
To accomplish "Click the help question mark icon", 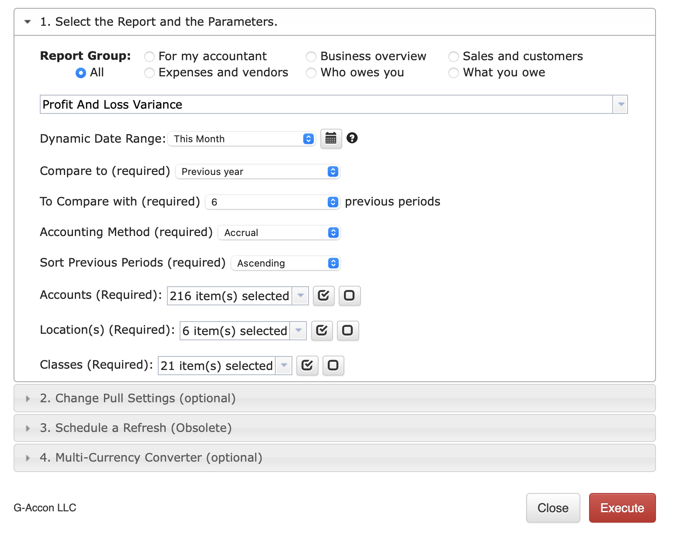I will tap(352, 138).
